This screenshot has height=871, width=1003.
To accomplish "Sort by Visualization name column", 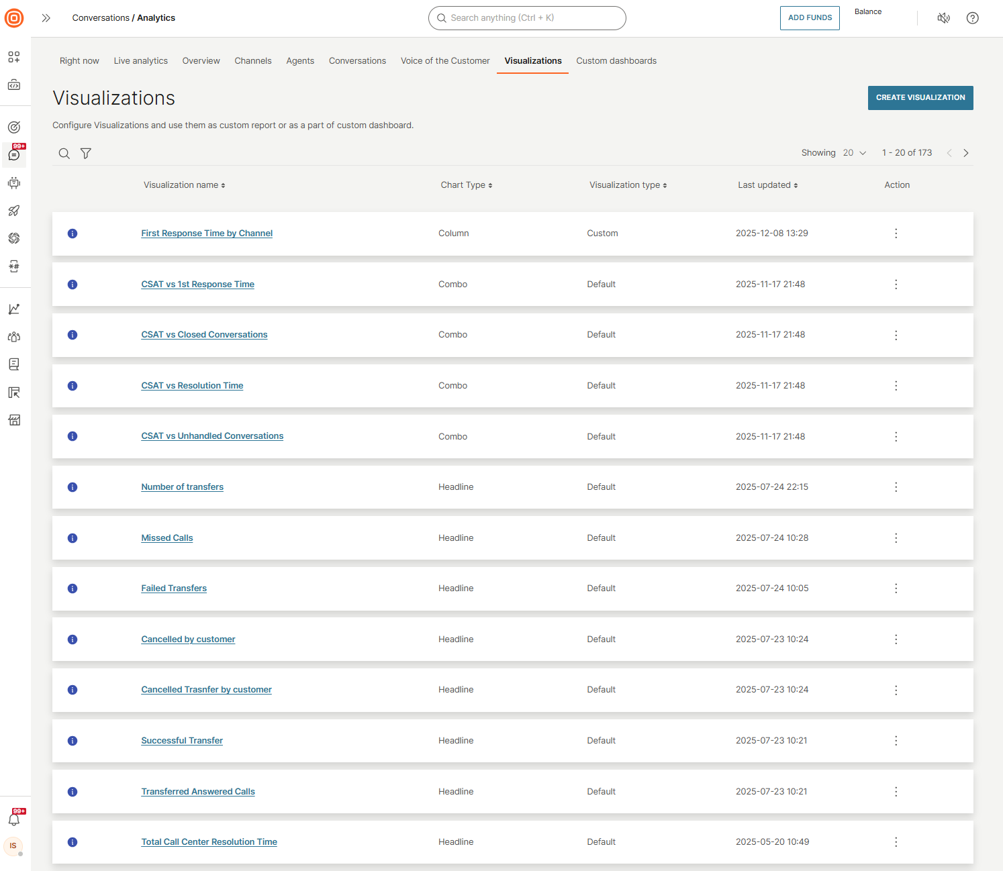I will point(184,185).
